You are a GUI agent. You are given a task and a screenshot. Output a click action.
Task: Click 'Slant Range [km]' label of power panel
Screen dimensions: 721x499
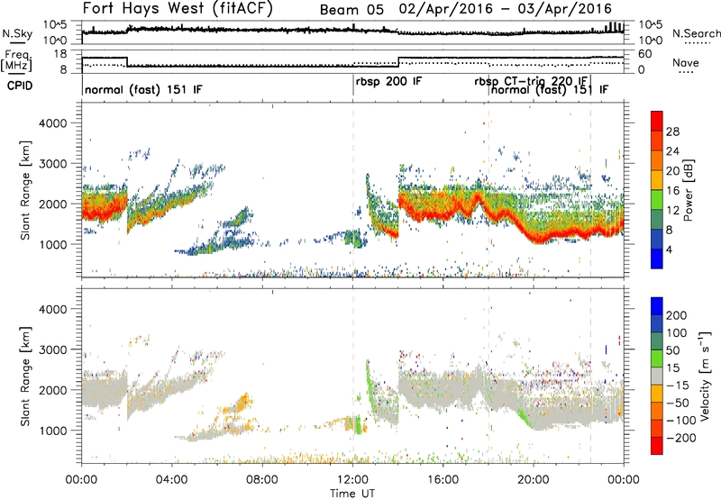25,190
